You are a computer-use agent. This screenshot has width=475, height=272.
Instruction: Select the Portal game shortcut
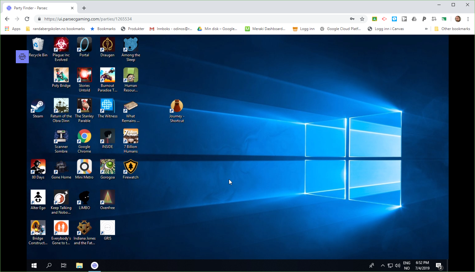tap(84, 47)
